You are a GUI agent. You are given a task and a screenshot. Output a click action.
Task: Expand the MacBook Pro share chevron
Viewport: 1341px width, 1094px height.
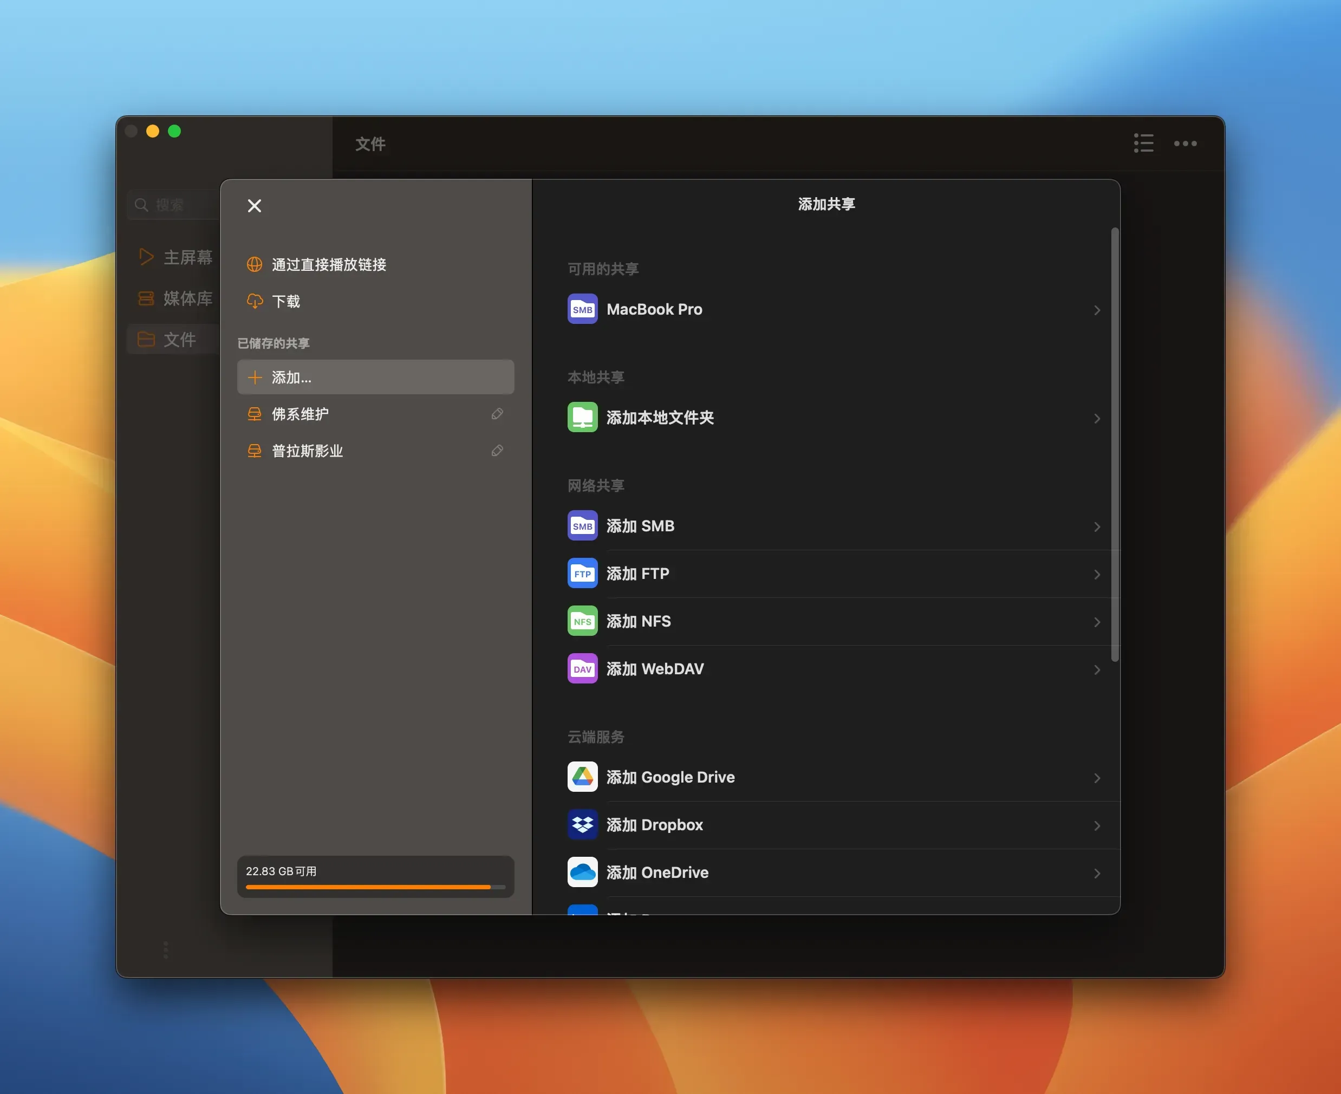pyautogui.click(x=1097, y=310)
